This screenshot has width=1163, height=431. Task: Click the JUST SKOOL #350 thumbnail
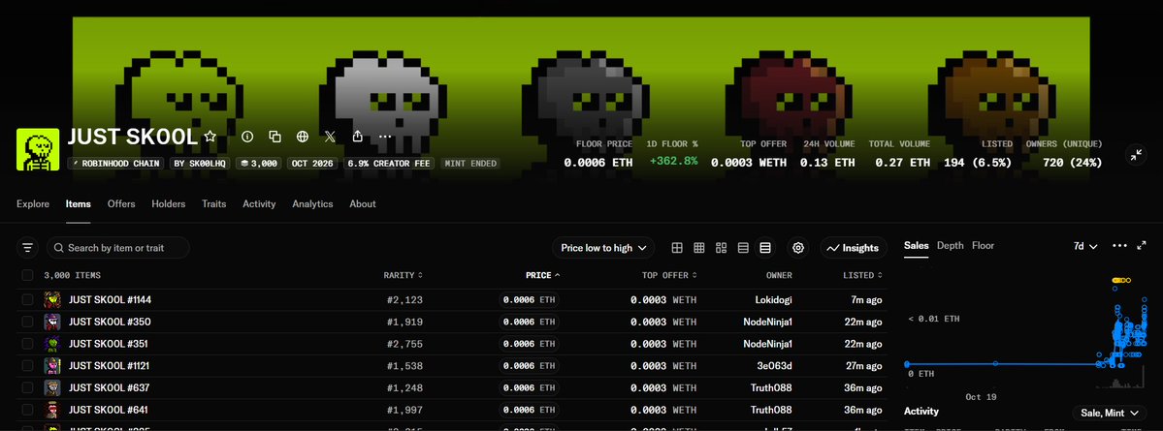[52, 323]
